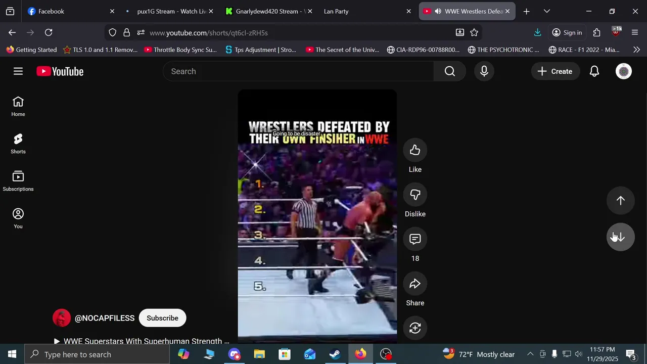Image resolution: width=647 pixels, height=364 pixels.
Task: Open the YouTube account avatar menu
Action: click(624, 71)
